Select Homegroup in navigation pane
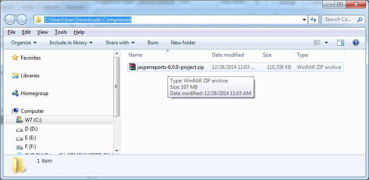369x180 pixels. (x=35, y=93)
